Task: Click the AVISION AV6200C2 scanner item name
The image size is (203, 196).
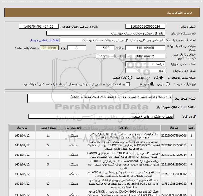Action: coord(124,145)
